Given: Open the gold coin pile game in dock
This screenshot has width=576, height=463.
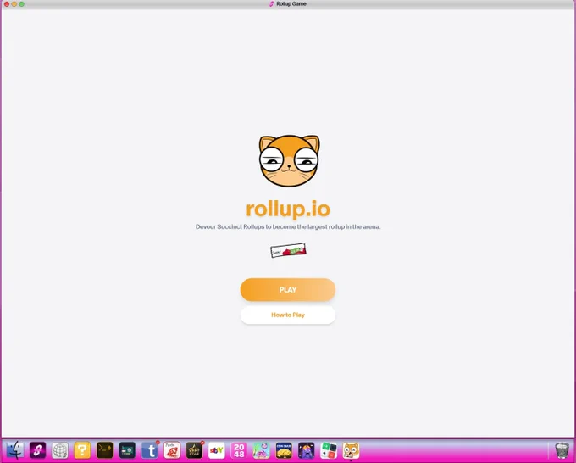Looking at the screenshot, I should click(284, 450).
